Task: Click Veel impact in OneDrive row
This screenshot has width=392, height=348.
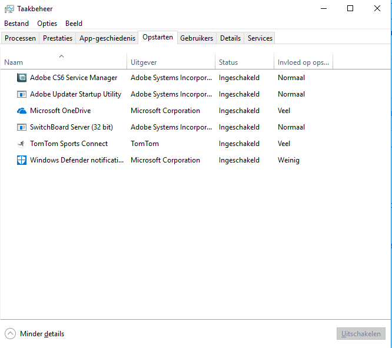Action: 284,111
